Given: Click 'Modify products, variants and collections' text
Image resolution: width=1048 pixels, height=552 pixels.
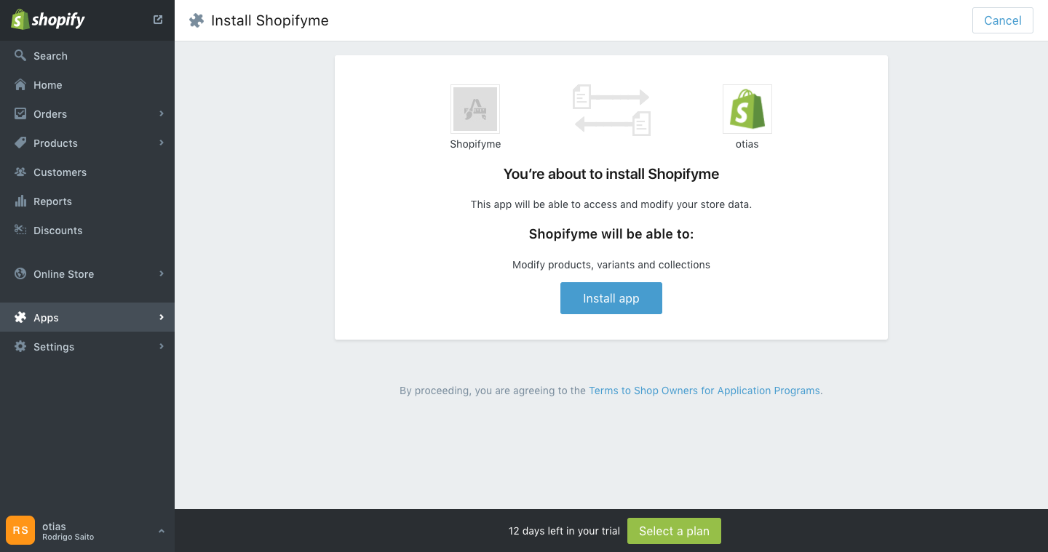Looking at the screenshot, I should point(611,265).
